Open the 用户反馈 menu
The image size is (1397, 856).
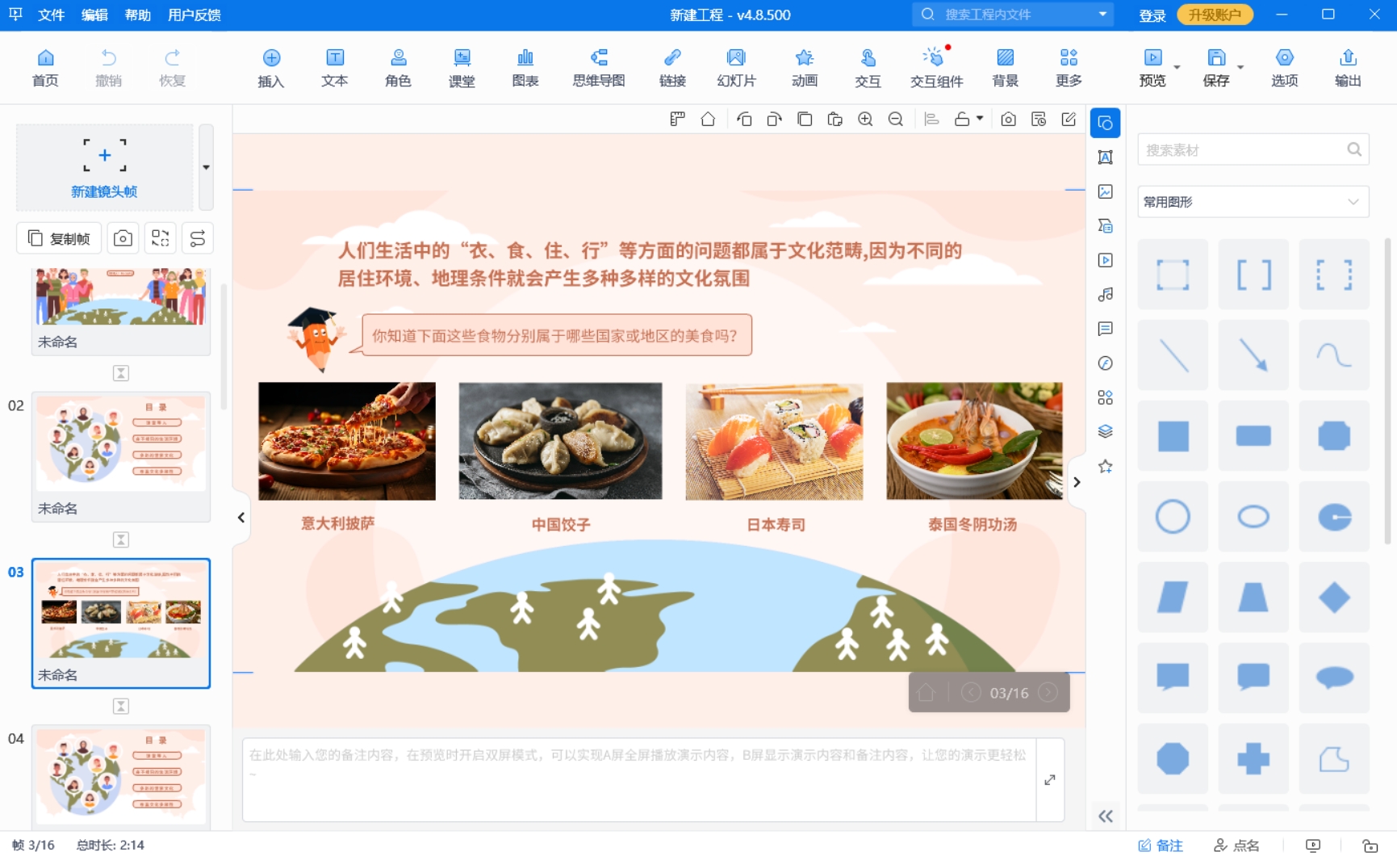[x=194, y=15]
